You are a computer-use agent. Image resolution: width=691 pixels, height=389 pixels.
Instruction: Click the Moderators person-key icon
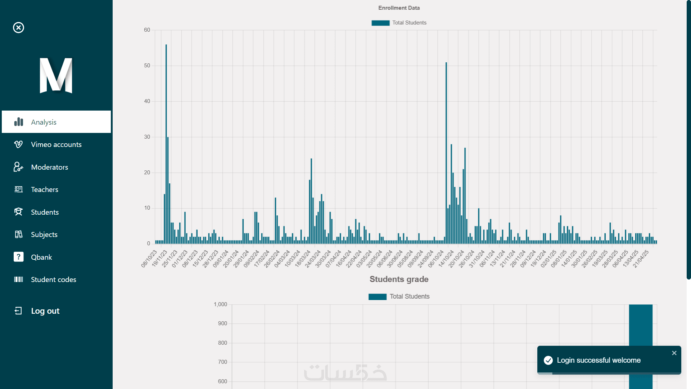coord(18,167)
